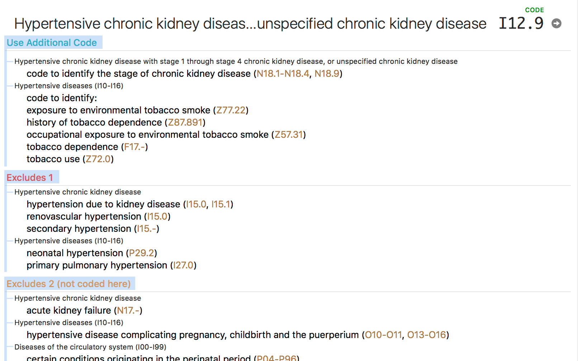
Task: Open code Z87.891 history of tobacco dependence
Action: click(185, 122)
